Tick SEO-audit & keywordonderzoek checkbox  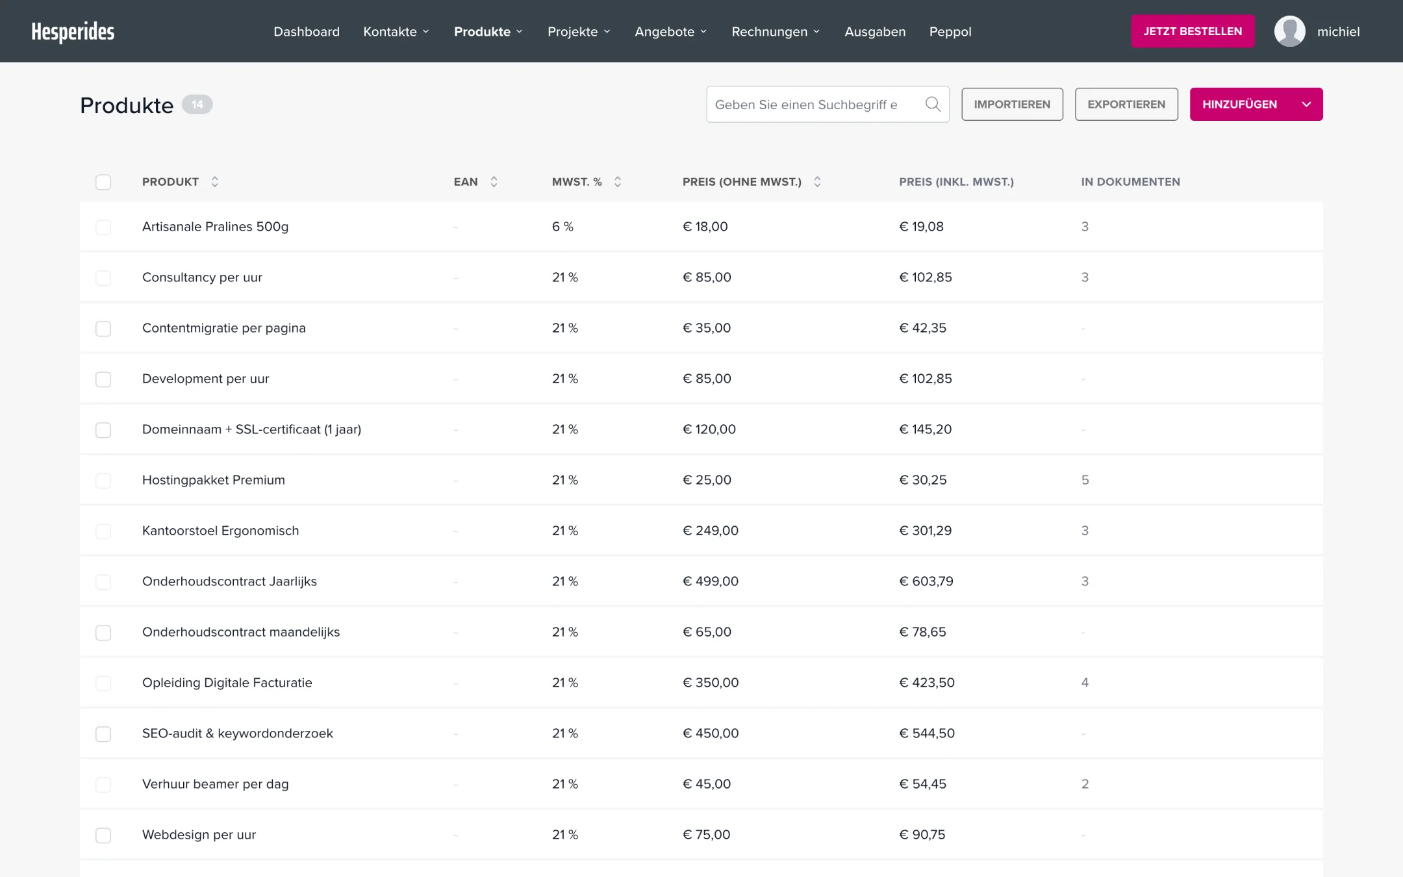pos(103,734)
